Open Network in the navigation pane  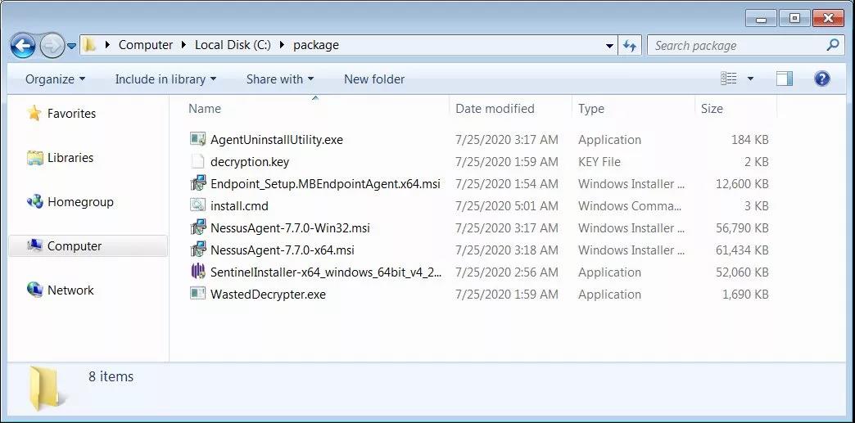[70, 290]
